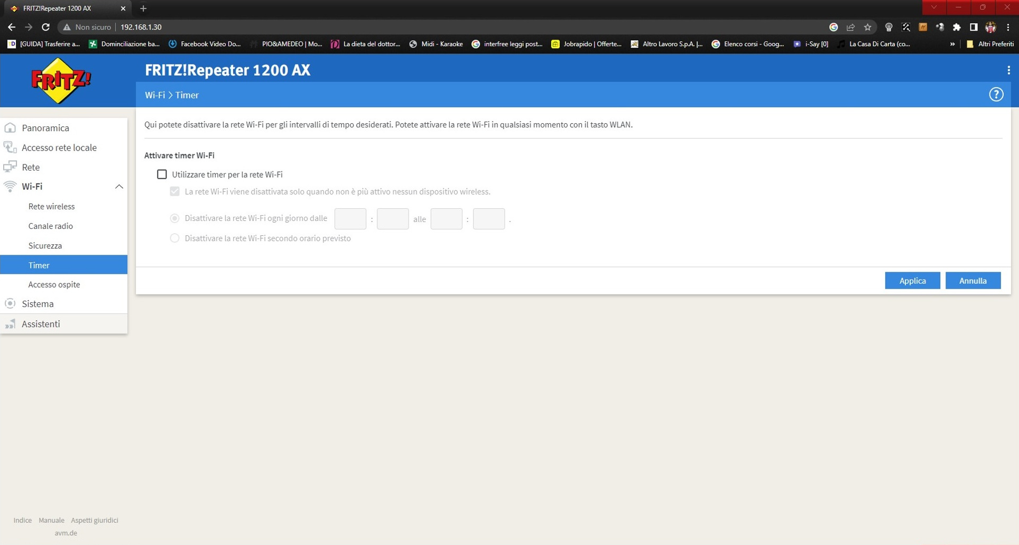Select the Timer submenu item
The height and width of the screenshot is (545, 1019).
pos(63,265)
